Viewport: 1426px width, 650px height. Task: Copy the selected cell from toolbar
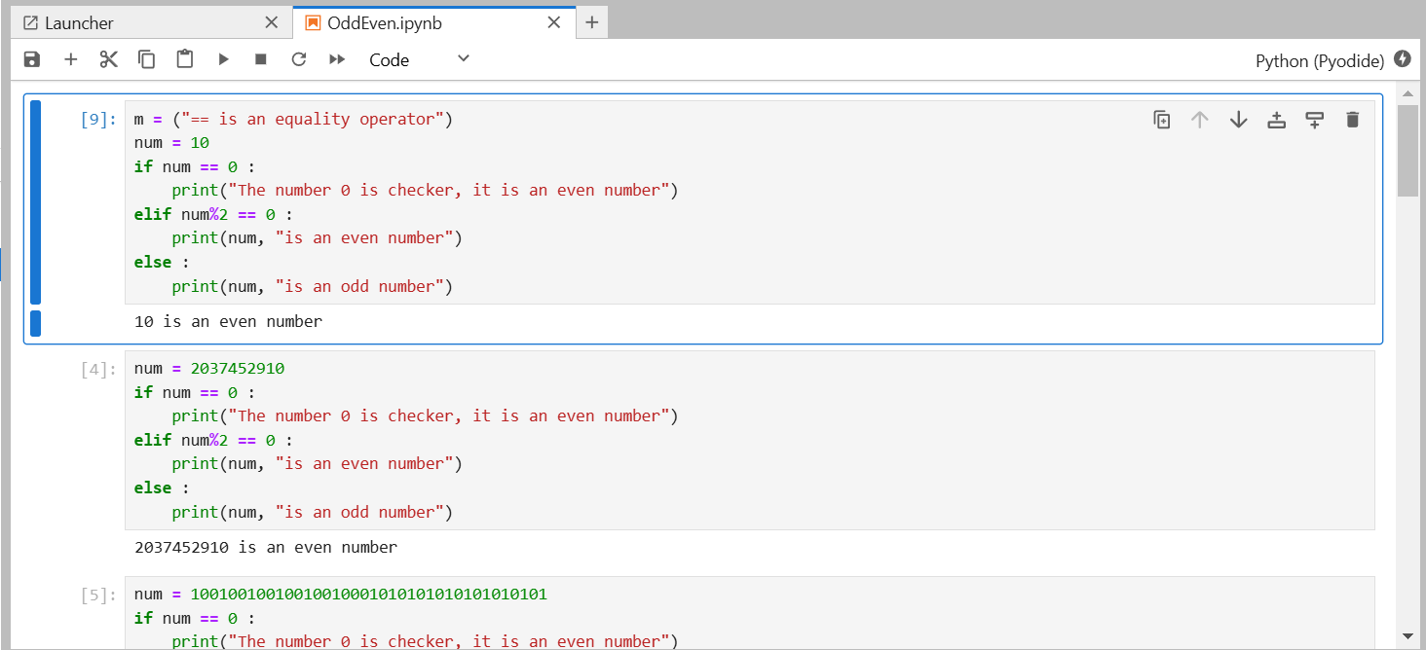[x=146, y=59]
